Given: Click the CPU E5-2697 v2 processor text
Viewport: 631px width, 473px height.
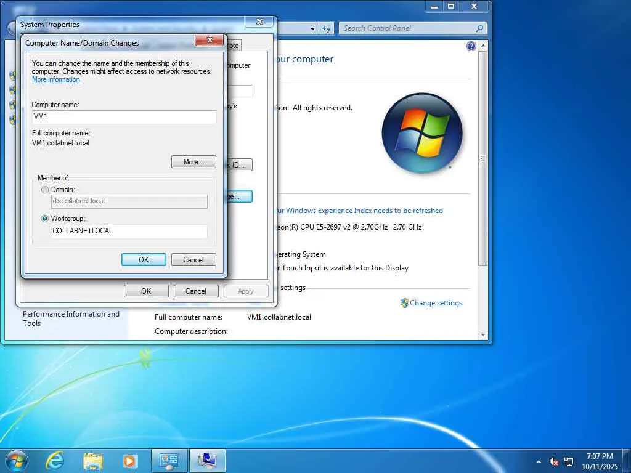Looking at the screenshot, I should click(350, 227).
